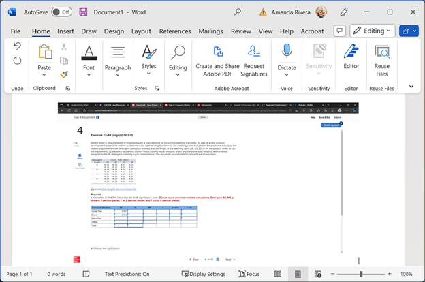The height and width of the screenshot is (282, 425).
Task: Toggle AutoSave switch on
Action: coord(61,12)
